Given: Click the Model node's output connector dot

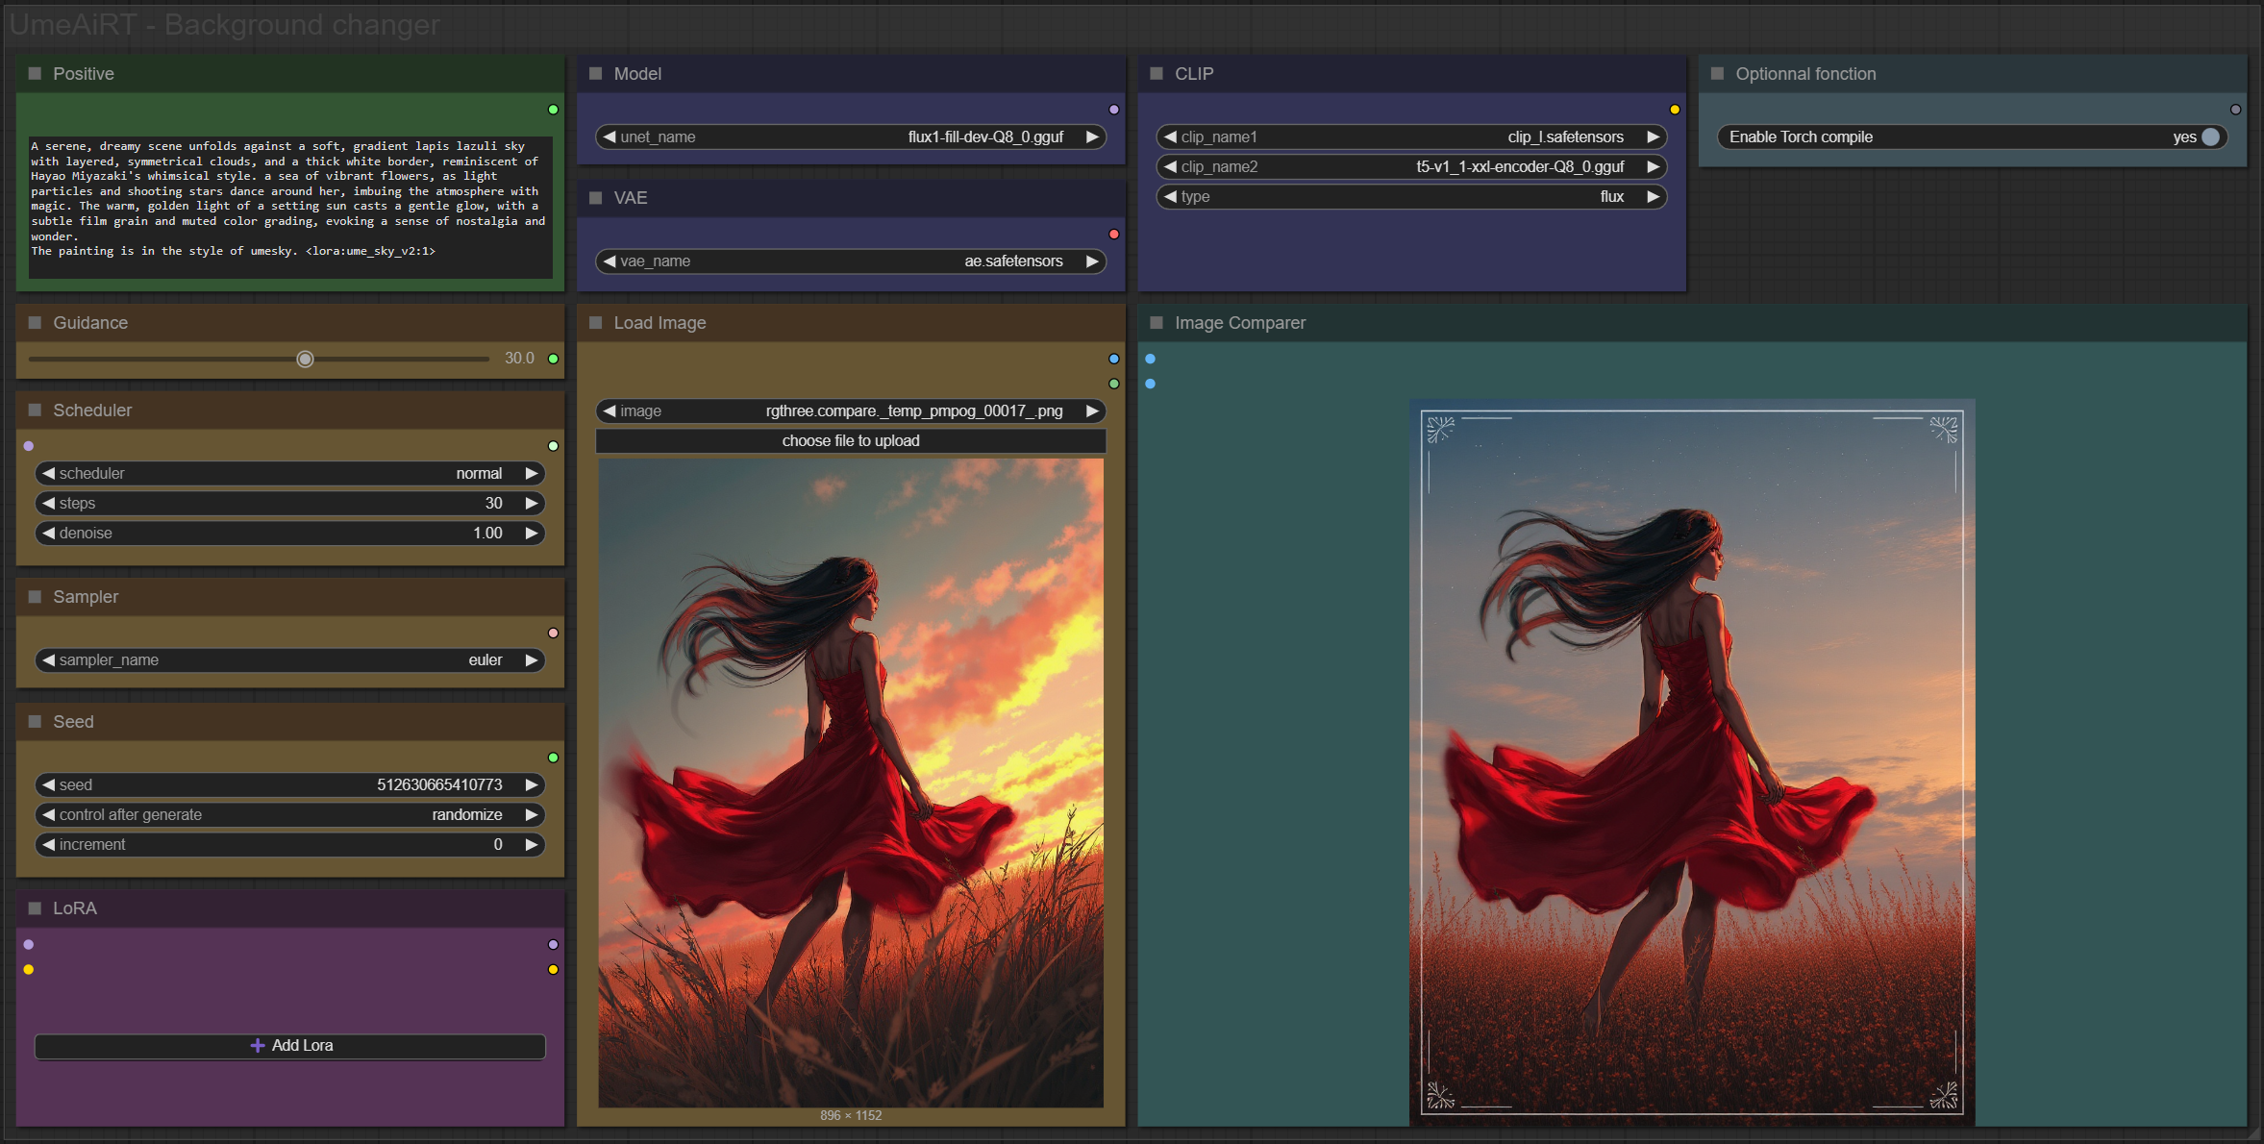Looking at the screenshot, I should coord(1113,110).
